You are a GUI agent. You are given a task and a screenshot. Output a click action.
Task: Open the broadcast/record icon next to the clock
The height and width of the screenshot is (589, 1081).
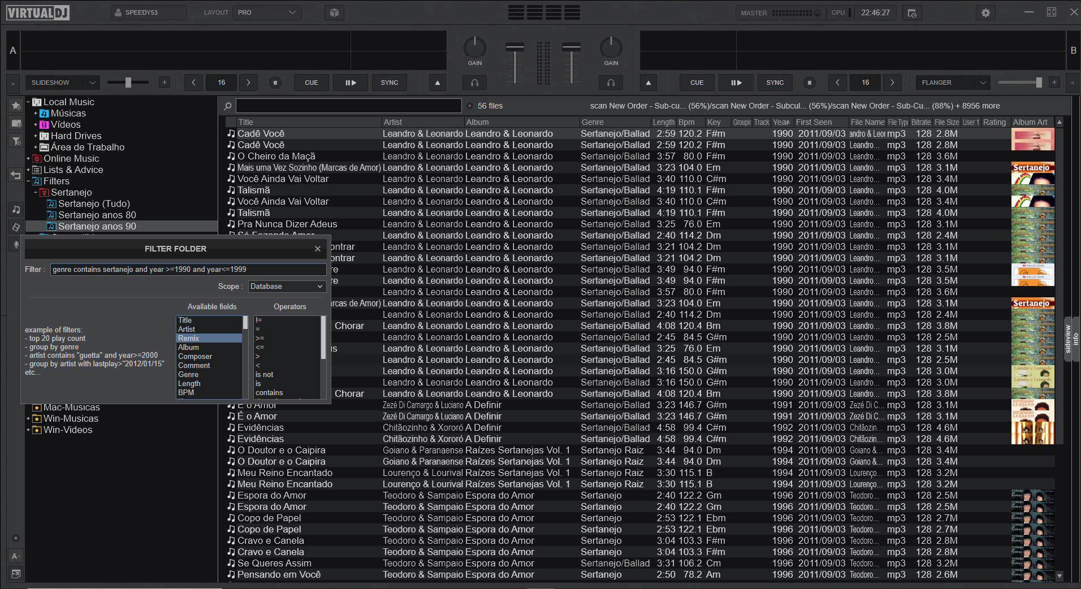click(911, 12)
